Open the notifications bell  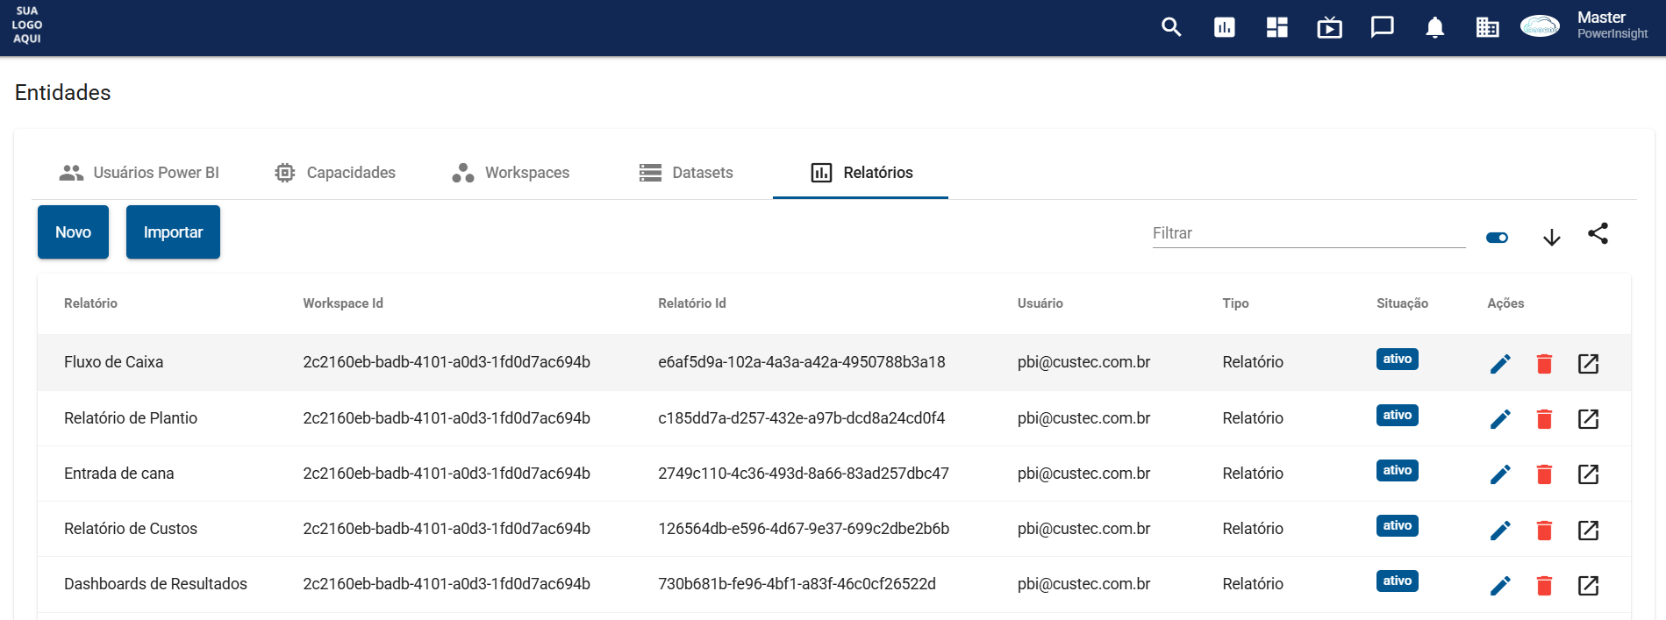tap(1434, 28)
